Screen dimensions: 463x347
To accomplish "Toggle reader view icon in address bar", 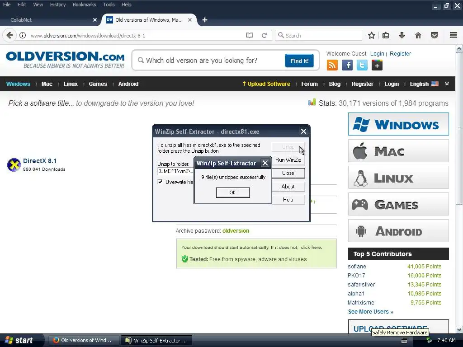I will pos(250,35).
